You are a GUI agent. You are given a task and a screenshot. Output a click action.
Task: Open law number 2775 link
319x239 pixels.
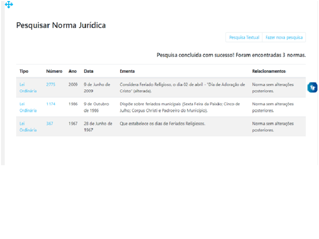(50, 84)
